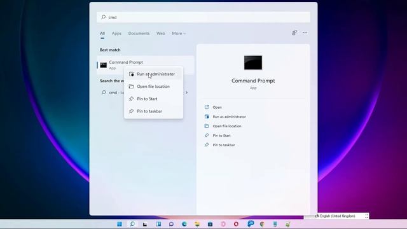Click the Open arrow icon in preview pane

point(207,107)
